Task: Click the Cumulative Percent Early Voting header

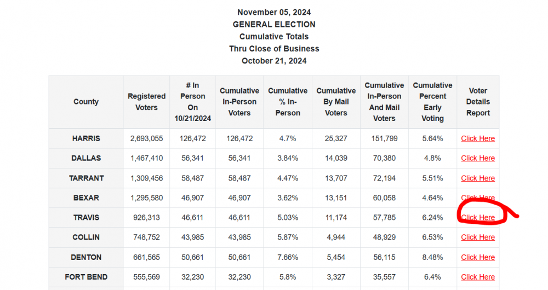Action: [x=432, y=102]
